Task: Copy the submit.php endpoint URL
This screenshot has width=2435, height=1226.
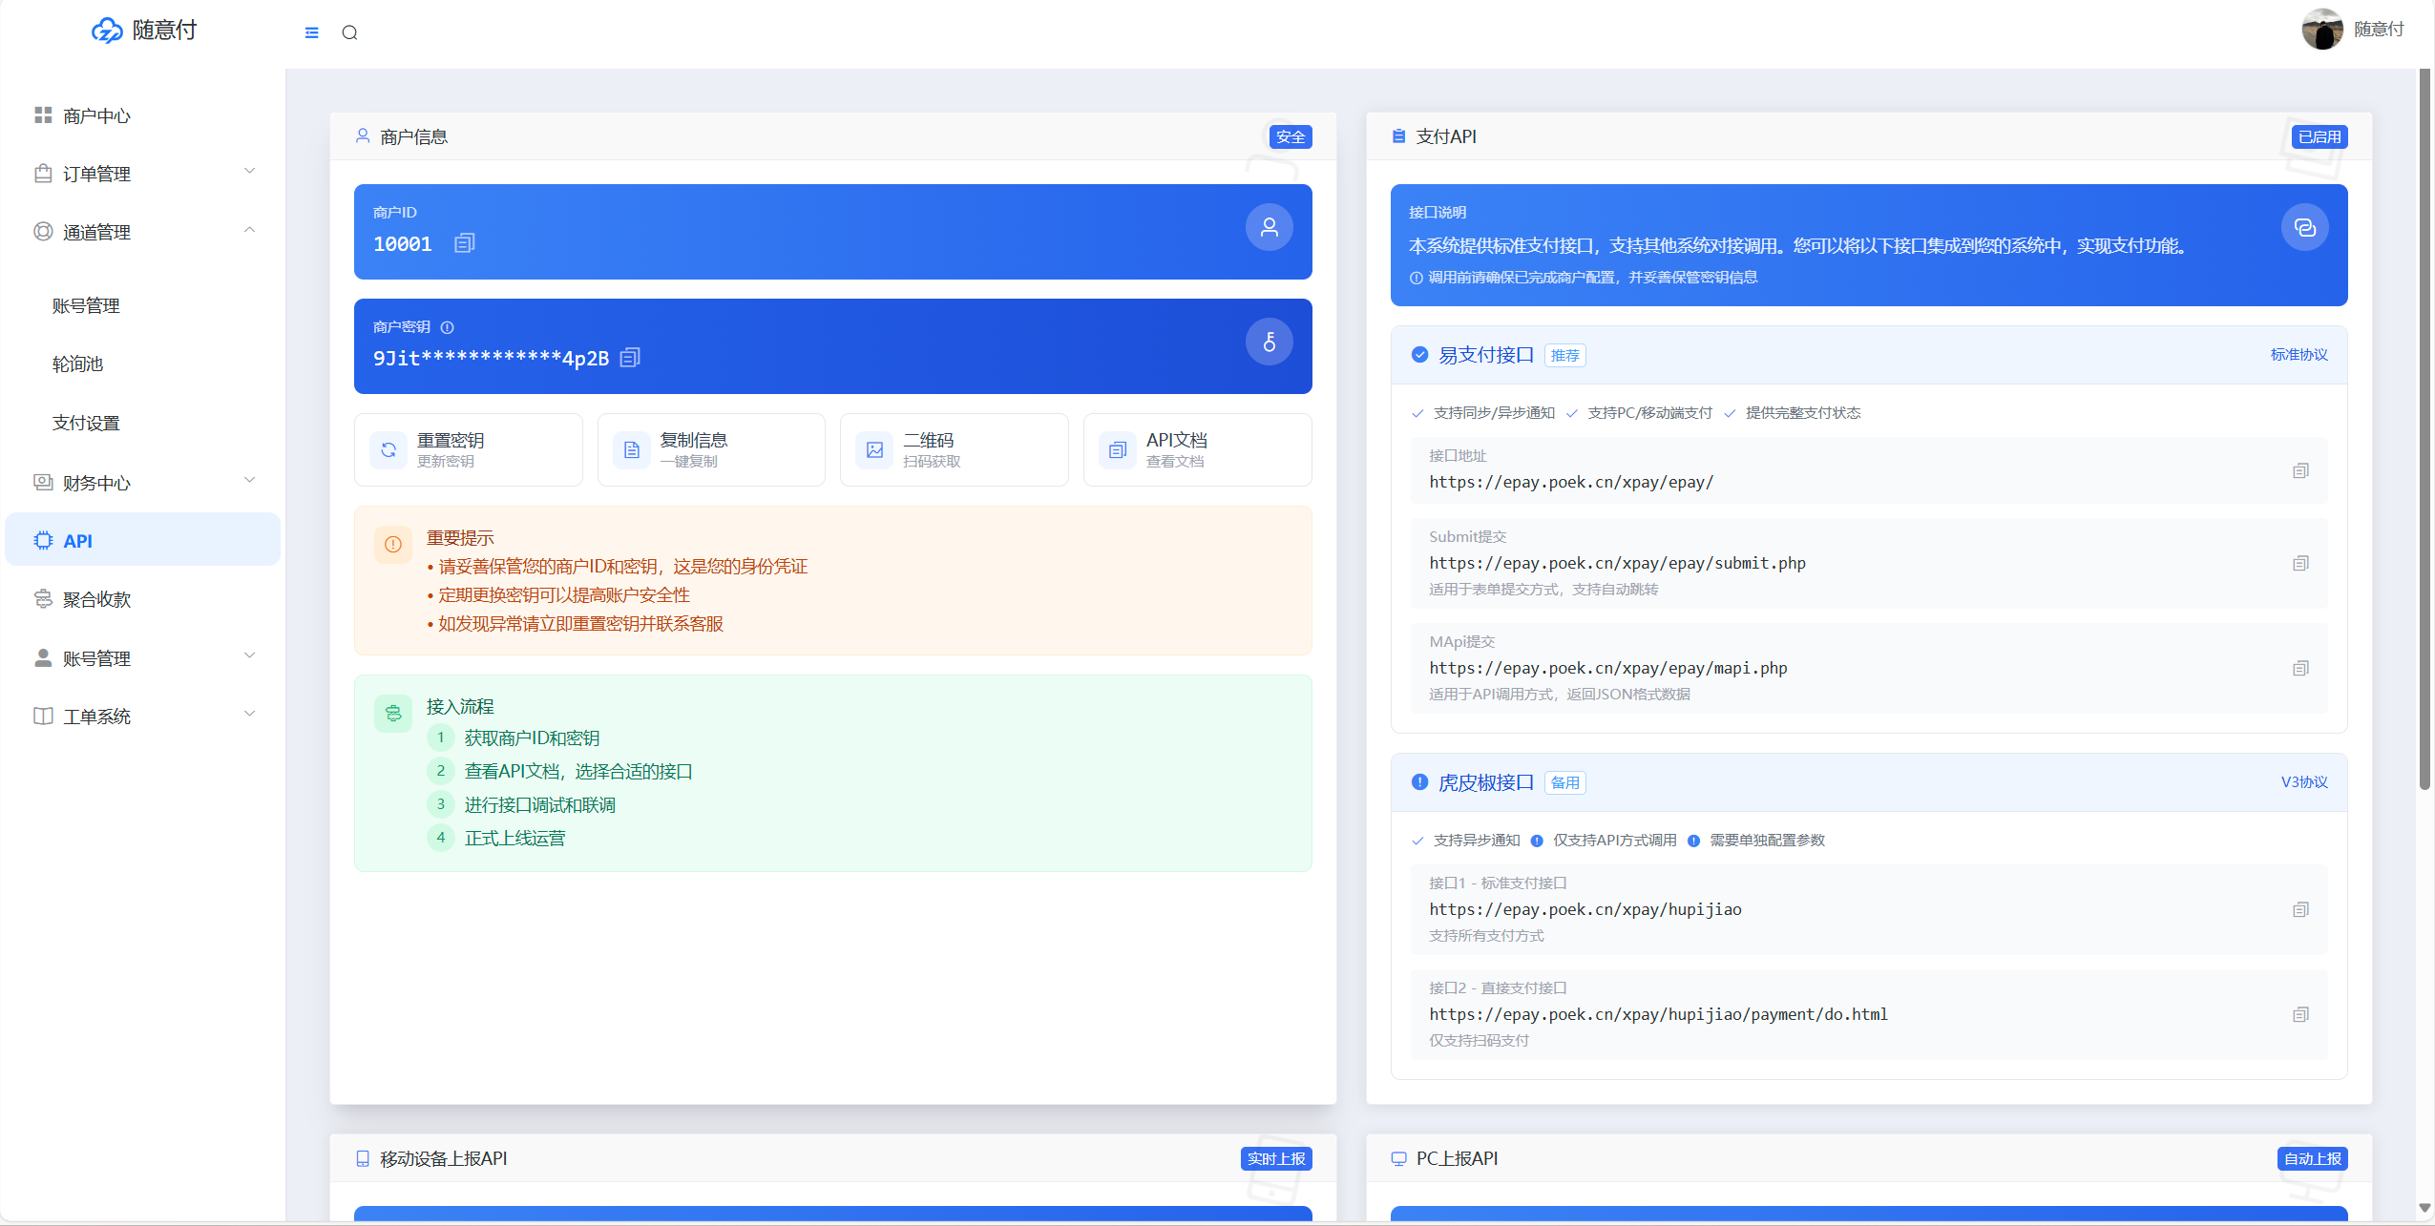Action: (2300, 564)
